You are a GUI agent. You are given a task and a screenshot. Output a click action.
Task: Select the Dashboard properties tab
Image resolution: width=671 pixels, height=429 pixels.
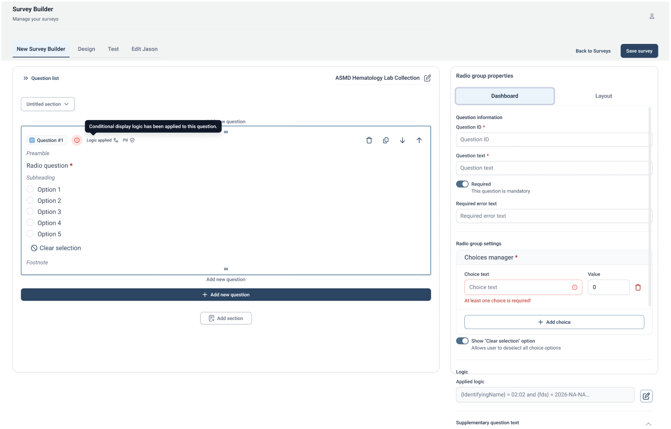point(505,96)
